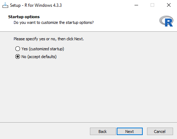Click the "Please specify yes or no" instruction text
Screen dimensions: 177x139
[49, 39]
